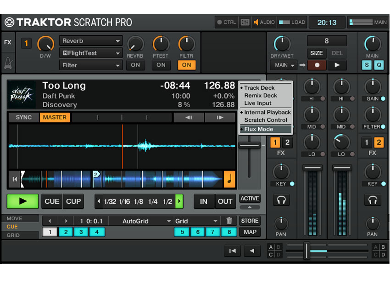Image resolution: width=390 pixels, height=289 pixels.
Task: Disable the FILTR effect ON button
Action: [187, 65]
